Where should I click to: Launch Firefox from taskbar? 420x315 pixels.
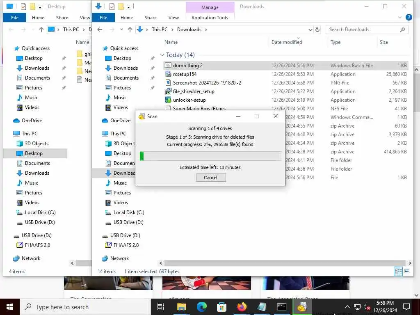[x=242, y=307]
